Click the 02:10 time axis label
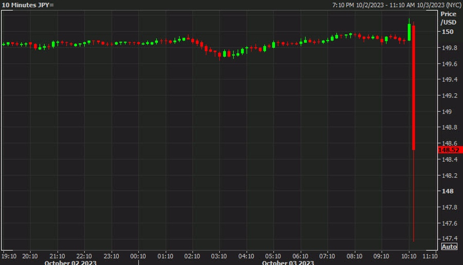Image resolution: width=463 pixels, height=265 pixels. pos(192,256)
